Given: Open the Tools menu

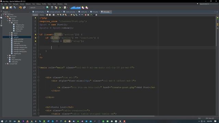Looking at the screenshot, I should point(54,4).
